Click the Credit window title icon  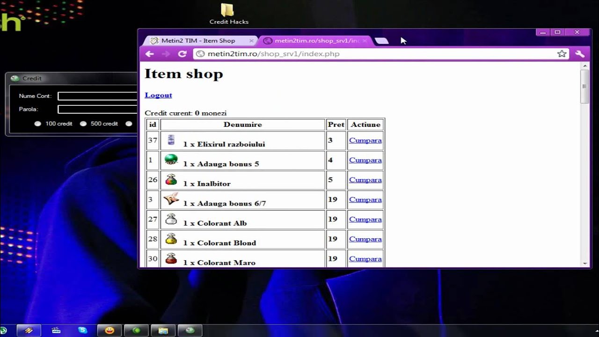pos(15,78)
